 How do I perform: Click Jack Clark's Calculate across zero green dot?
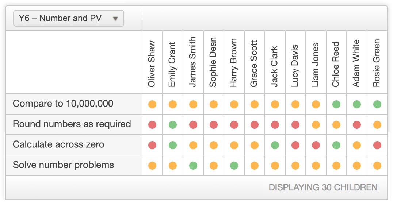click(x=275, y=145)
